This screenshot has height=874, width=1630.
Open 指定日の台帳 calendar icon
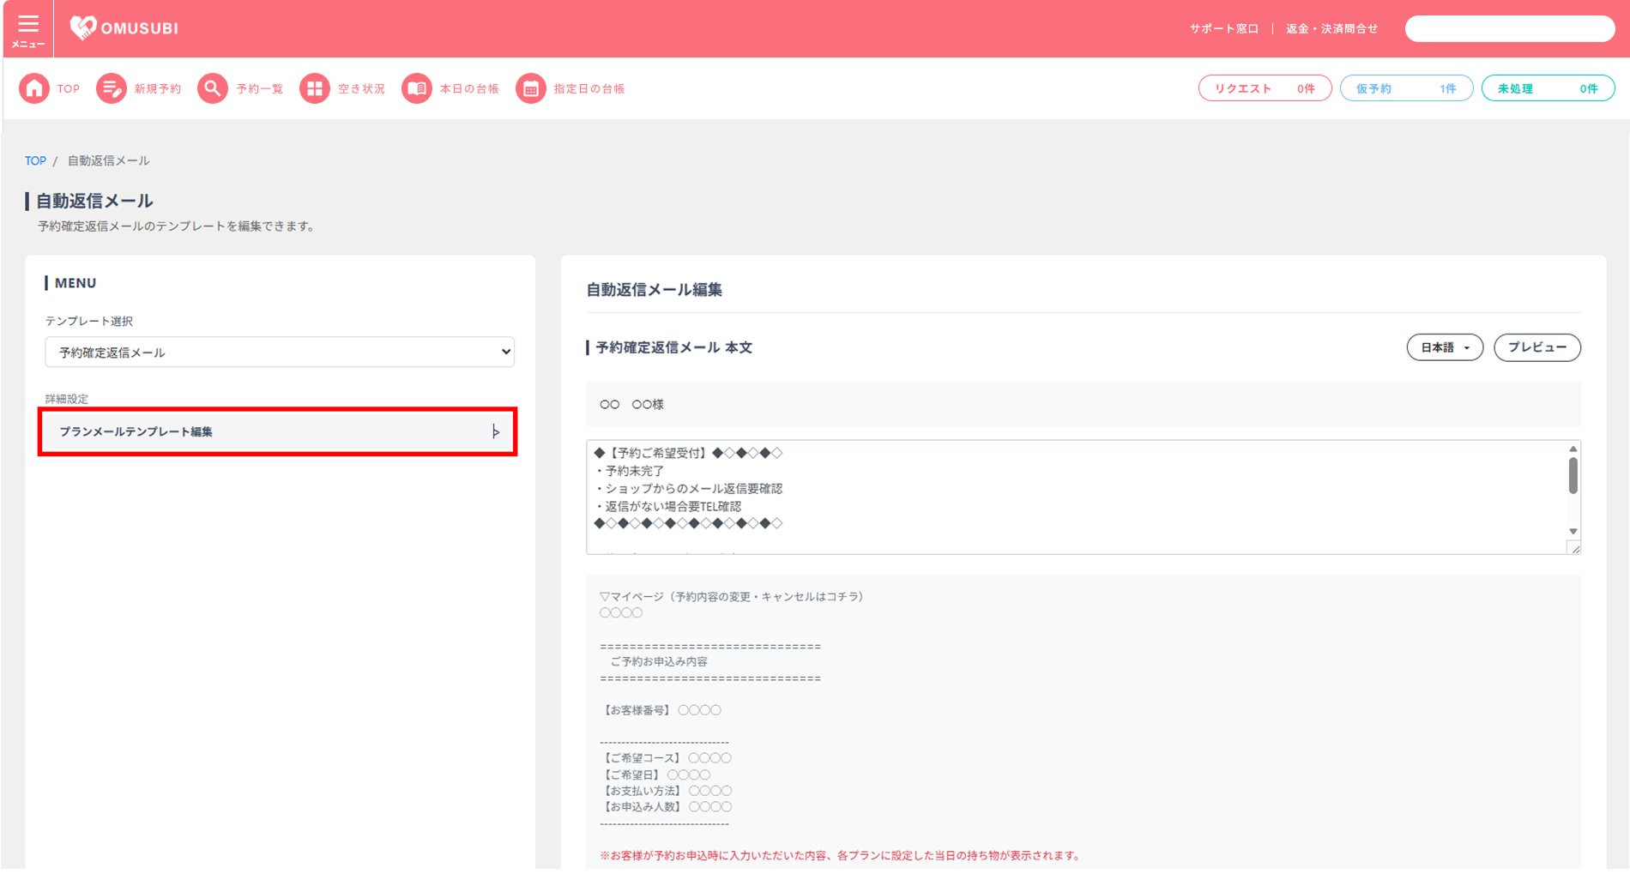click(x=531, y=88)
